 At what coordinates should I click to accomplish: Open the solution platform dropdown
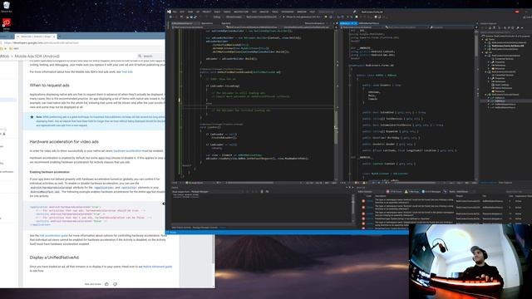pyautogui.click(x=234, y=17)
